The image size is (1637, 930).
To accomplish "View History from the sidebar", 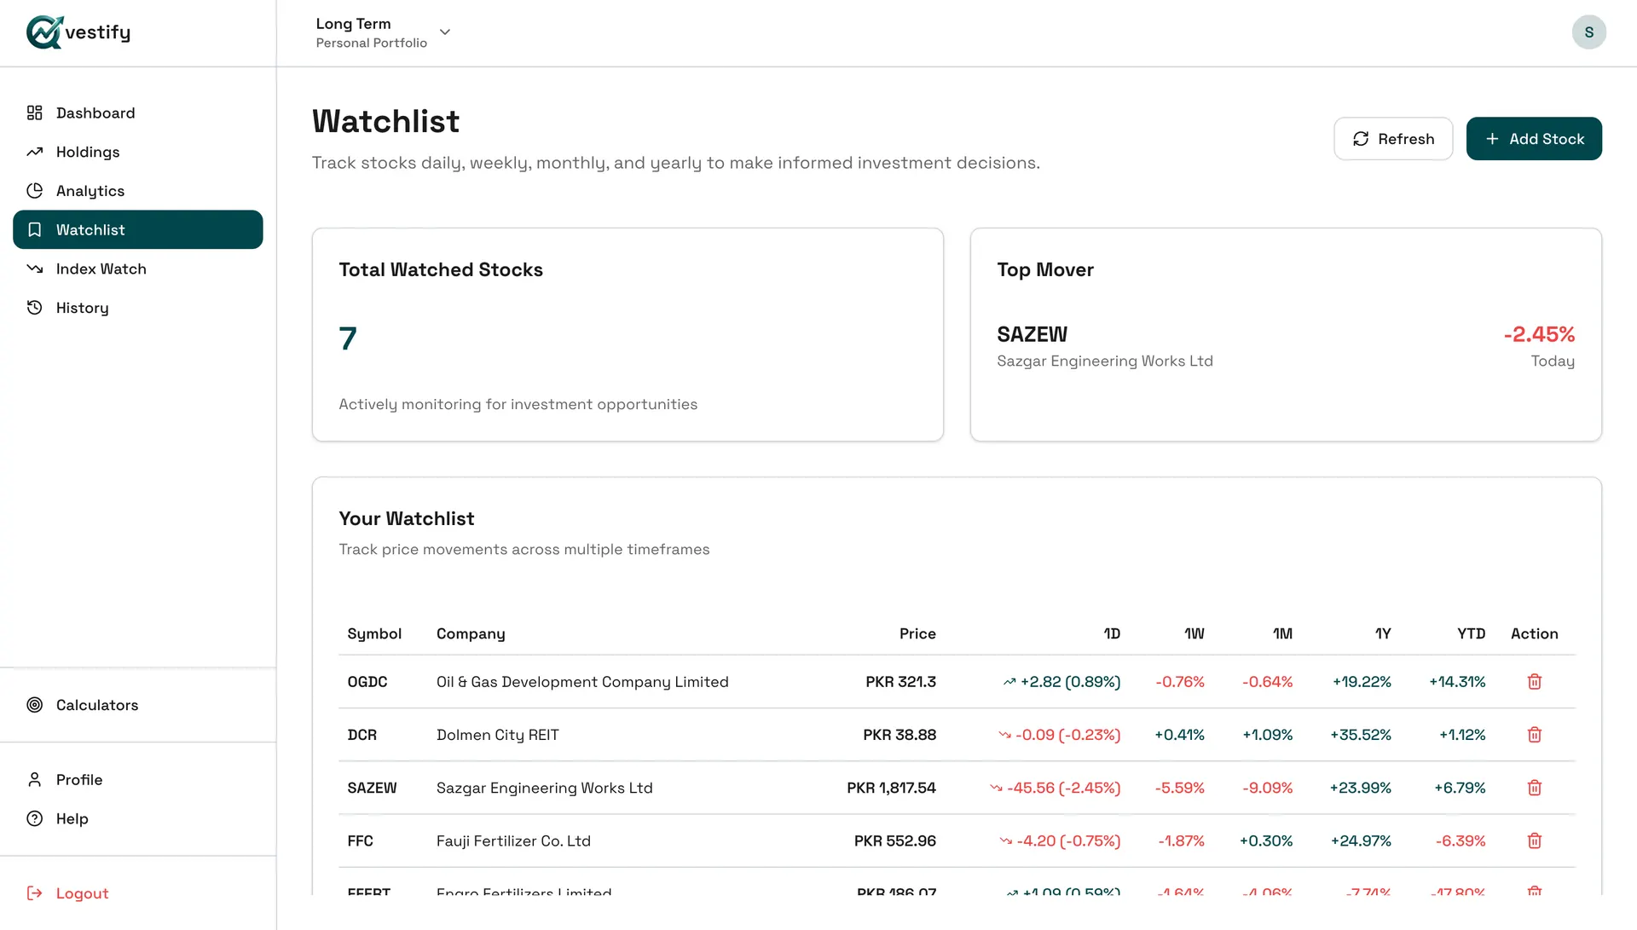I will (x=138, y=308).
